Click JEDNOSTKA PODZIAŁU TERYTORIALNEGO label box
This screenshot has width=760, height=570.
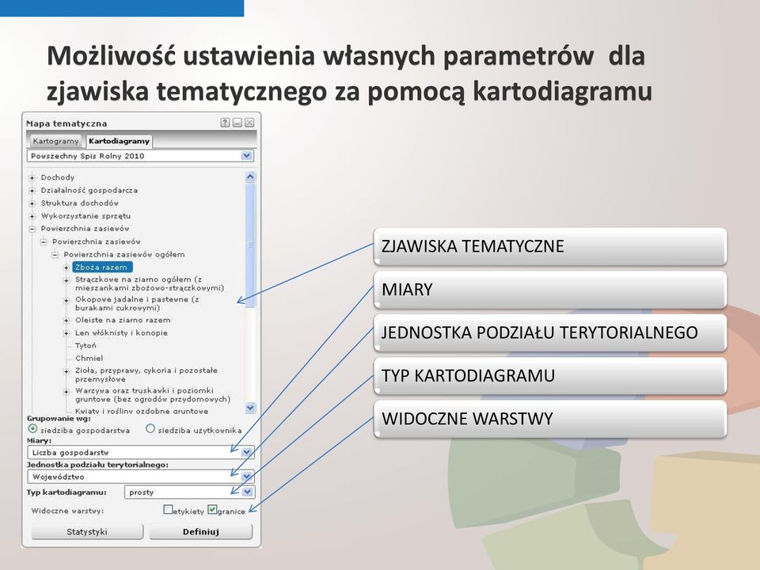click(550, 332)
